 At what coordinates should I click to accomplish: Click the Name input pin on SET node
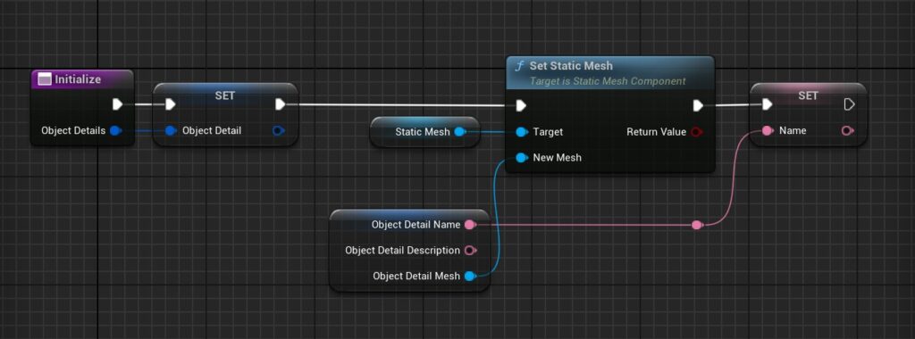(768, 130)
